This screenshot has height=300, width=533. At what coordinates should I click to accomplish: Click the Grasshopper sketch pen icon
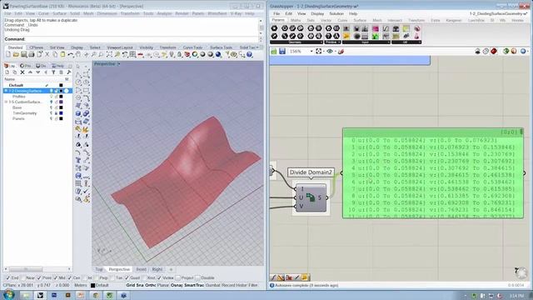(x=341, y=52)
